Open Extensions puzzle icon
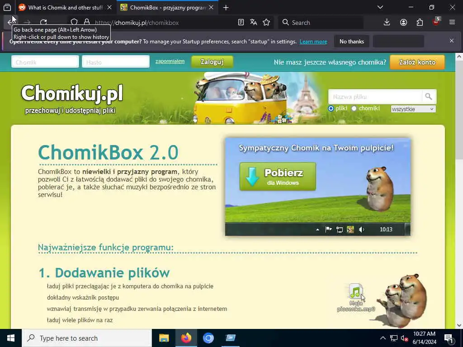 [x=420, y=23]
